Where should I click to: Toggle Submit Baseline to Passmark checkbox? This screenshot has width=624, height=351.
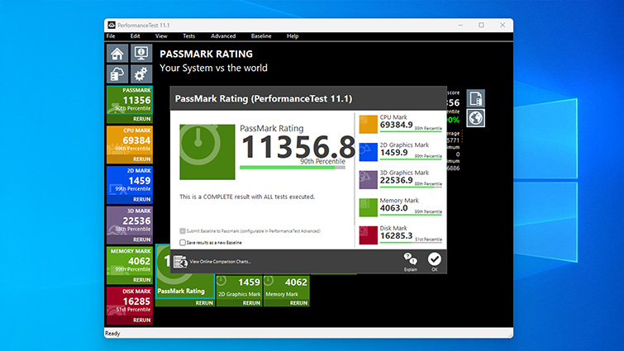(x=183, y=231)
